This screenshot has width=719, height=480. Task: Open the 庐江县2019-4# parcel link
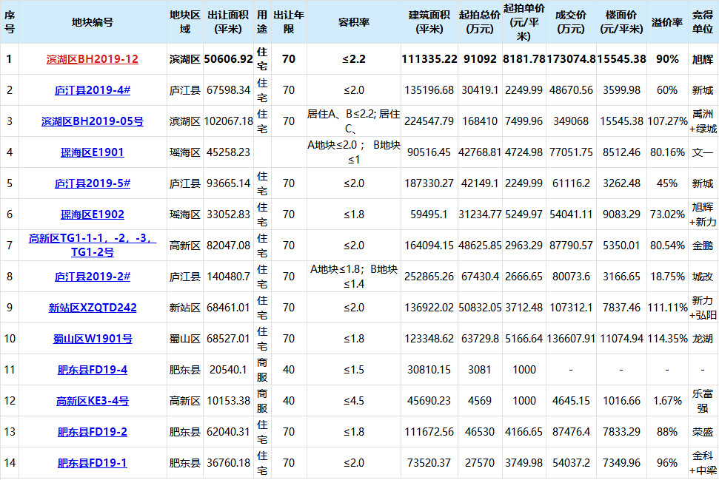[92, 90]
